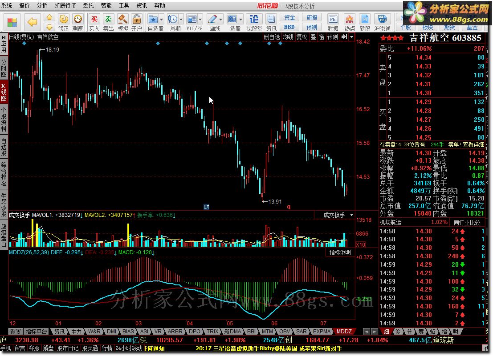
Task: Toggle 预测 forecast in chart header
Action: (333, 37)
